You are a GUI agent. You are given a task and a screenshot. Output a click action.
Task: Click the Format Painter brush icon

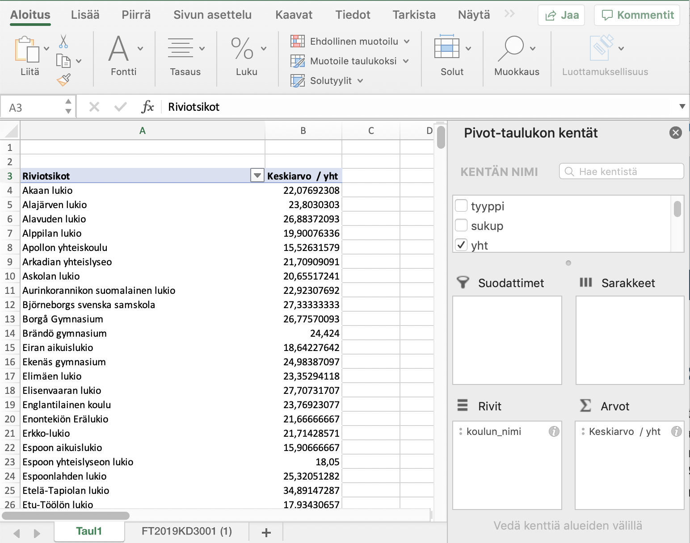point(63,80)
